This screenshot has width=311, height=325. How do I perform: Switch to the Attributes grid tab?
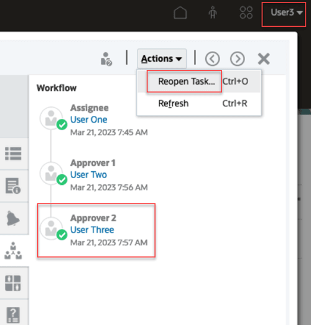click(13, 283)
